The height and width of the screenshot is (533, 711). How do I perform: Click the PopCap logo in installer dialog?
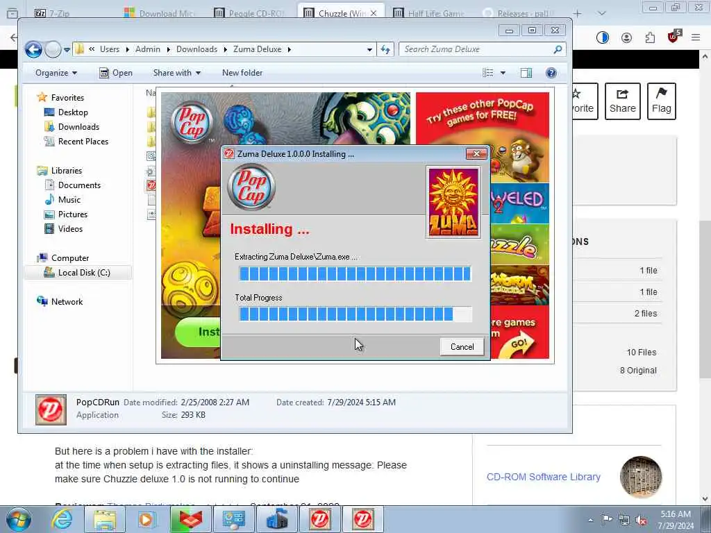[251, 187]
